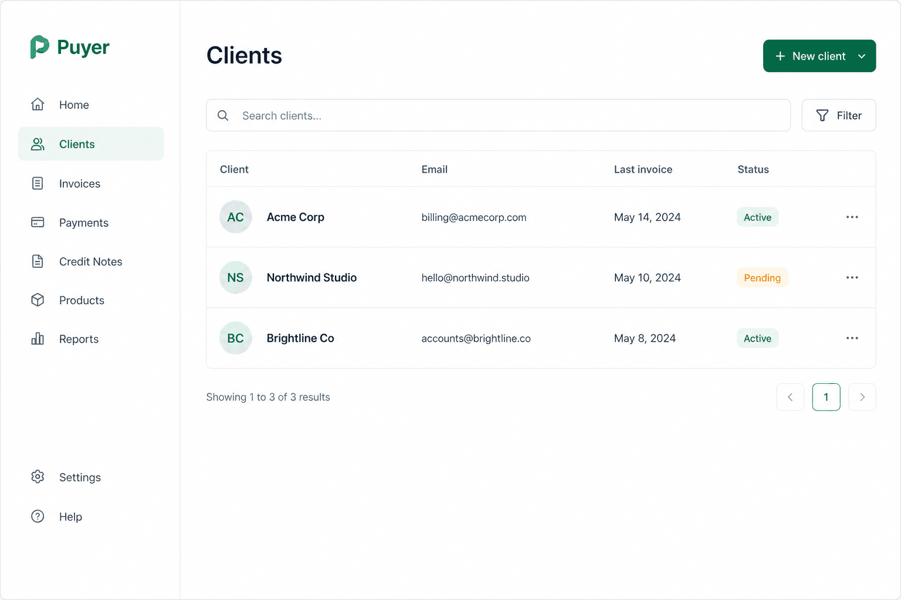Click the Pending status badge
901x600 pixels.
(763, 278)
